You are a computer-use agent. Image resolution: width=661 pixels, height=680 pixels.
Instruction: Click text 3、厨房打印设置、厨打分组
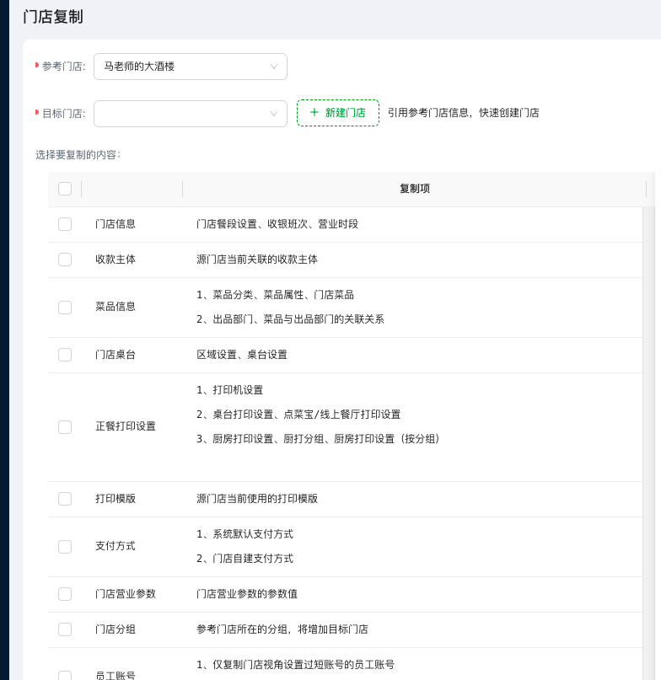pyautogui.click(x=260, y=439)
